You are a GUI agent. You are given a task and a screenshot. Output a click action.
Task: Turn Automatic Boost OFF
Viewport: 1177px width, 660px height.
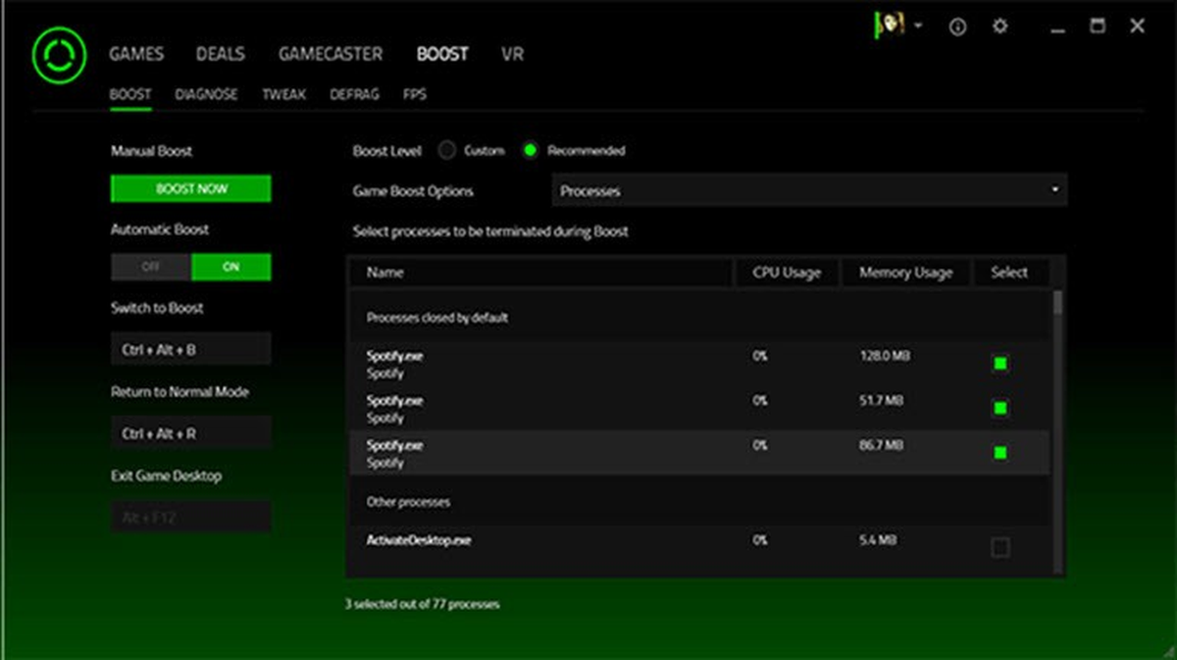[x=151, y=267]
